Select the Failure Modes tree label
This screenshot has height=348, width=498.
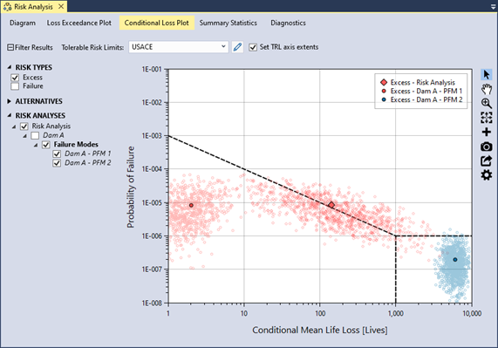click(x=76, y=145)
